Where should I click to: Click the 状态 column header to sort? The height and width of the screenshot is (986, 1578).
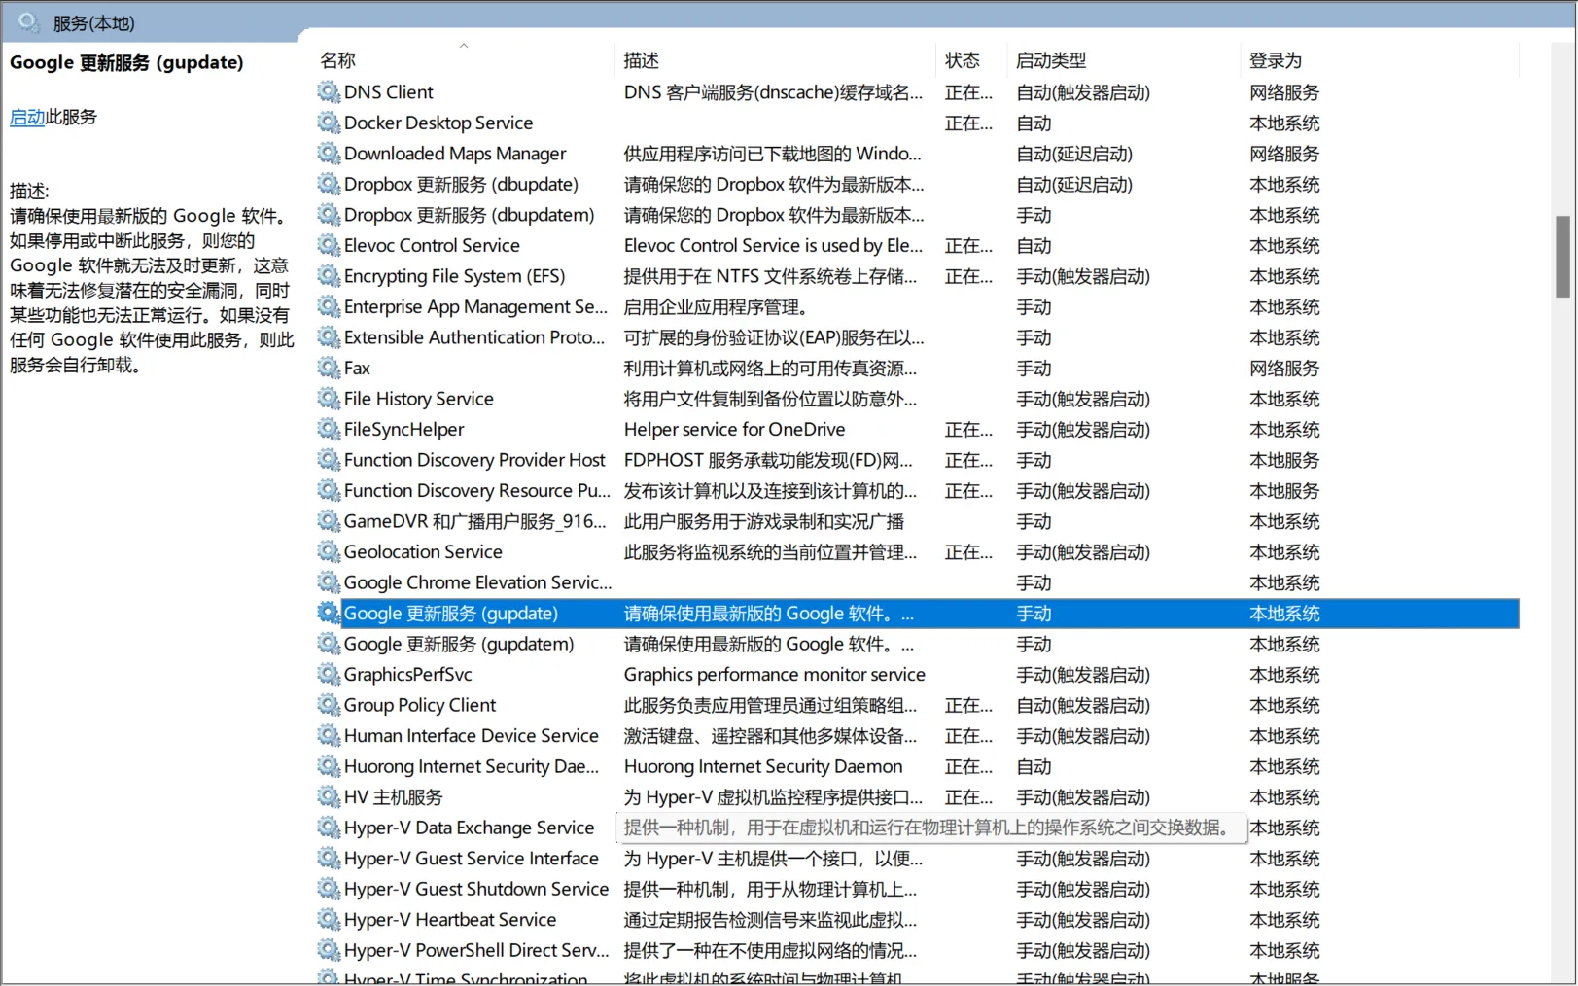[x=962, y=60]
